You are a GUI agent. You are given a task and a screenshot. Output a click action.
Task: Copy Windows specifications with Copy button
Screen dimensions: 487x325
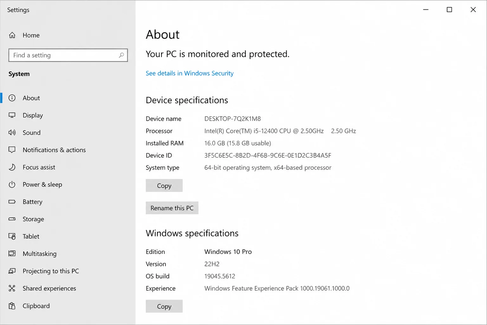tap(164, 306)
